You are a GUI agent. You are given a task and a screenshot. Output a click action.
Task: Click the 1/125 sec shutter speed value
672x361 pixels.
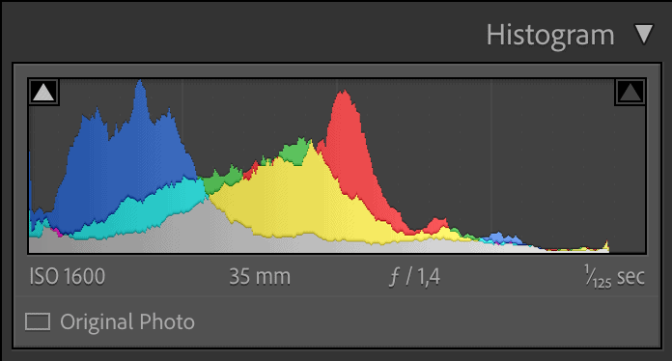tap(615, 277)
